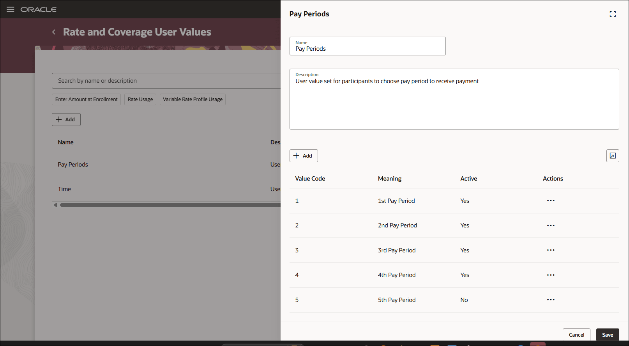Click value code 1 cell
The width and height of the screenshot is (629, 346).
[297, 201]
